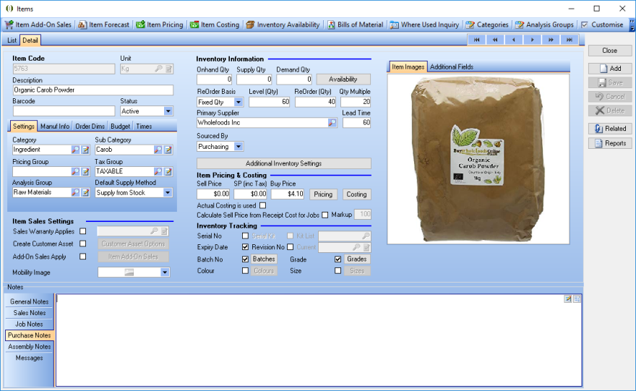
Task: Enable Colour tracking checkbox
Action: click(245, 270)
